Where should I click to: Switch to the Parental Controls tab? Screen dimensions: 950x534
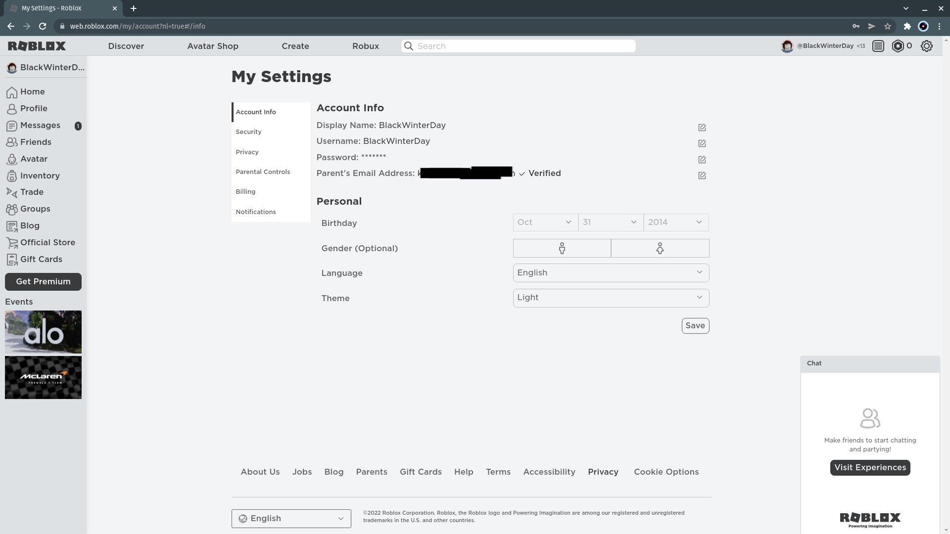(x=271, y=172)
